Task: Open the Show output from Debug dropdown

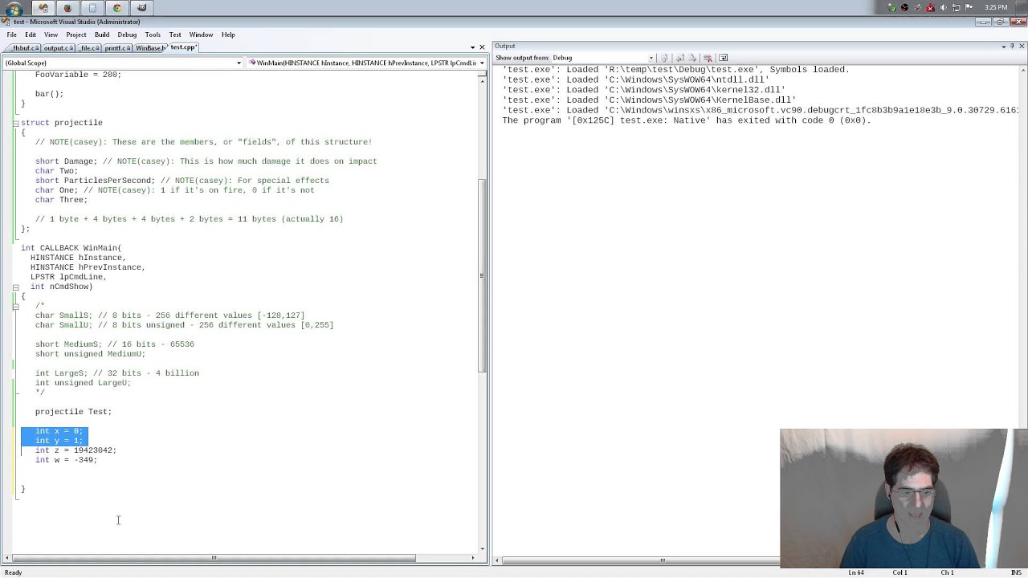Action: 602,58
